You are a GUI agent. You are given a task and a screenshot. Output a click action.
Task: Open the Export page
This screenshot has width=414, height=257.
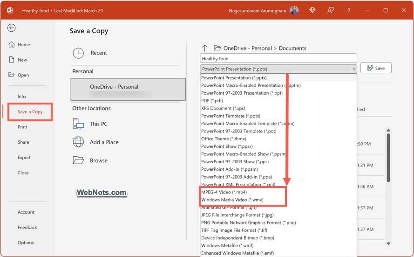pos(24,158)
